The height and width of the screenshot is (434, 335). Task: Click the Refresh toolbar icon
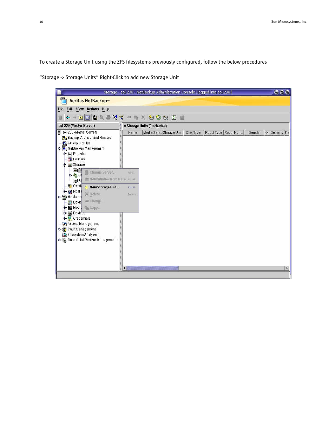174,118
